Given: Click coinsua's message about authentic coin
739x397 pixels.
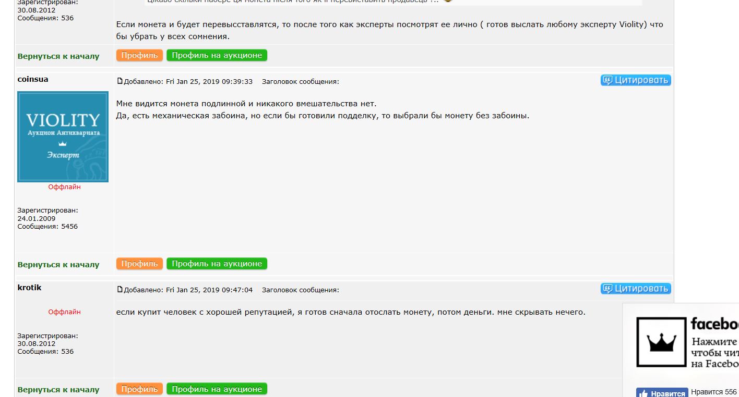Looking at the screenshot, I should pos(323,109).
